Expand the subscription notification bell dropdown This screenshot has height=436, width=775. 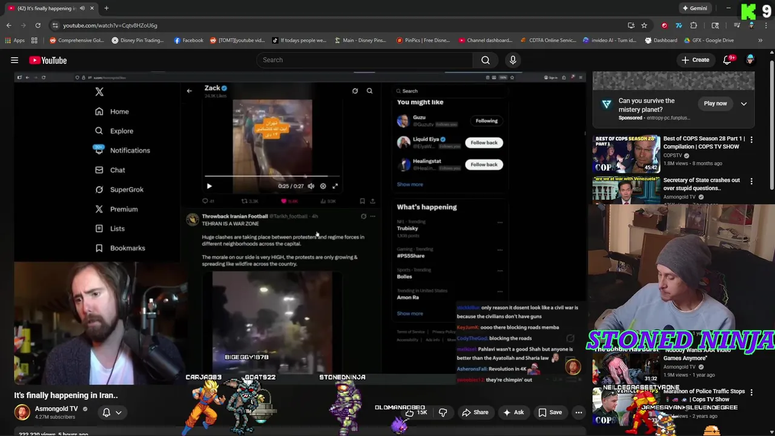[x=113, y=412]
